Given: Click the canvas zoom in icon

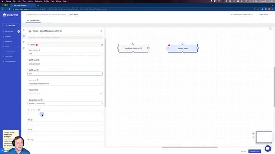Looking at the screenshot, I should [x=254, y=133].
